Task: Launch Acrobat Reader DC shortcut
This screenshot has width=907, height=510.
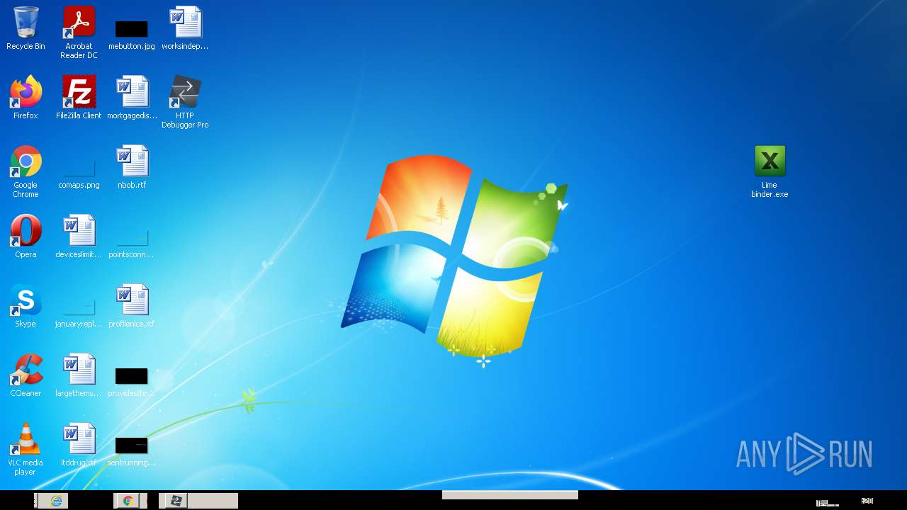Action: pos(79,33)
